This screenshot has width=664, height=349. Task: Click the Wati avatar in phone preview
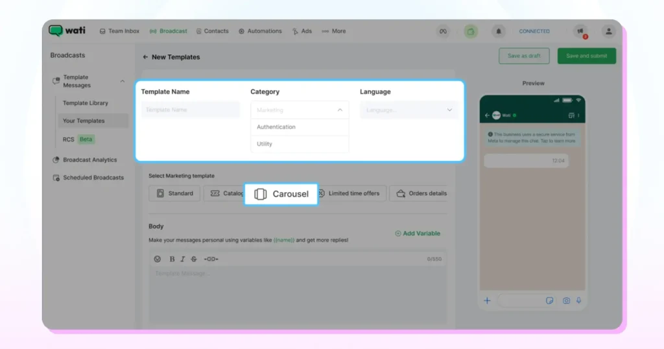click(x=496, y=115)
